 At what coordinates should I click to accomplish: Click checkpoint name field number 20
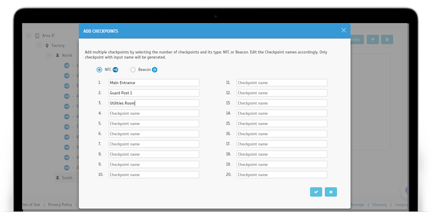pos(282,175)
